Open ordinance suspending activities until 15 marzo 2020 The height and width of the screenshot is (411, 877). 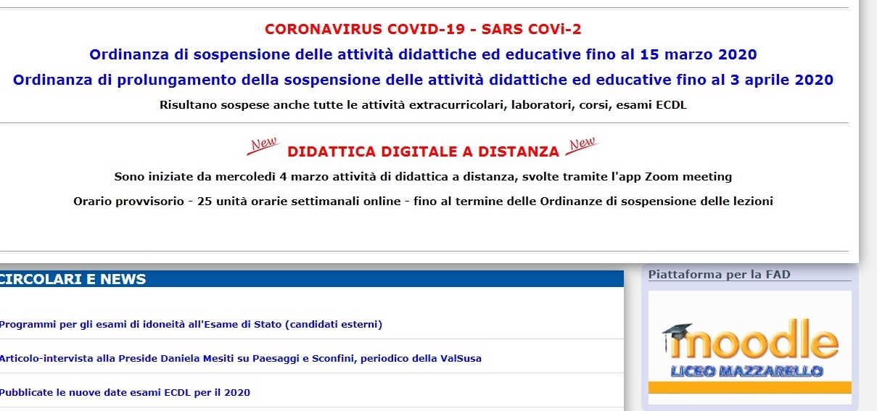tap(423, 55)
